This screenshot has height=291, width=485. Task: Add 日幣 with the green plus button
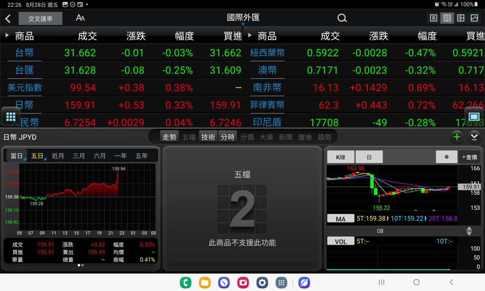pos(457,137)
